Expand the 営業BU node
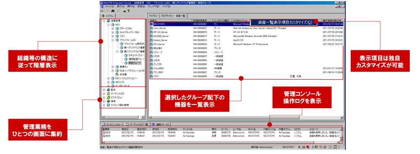This screenshot has height=154, width=420. click(x=113, y=67)
